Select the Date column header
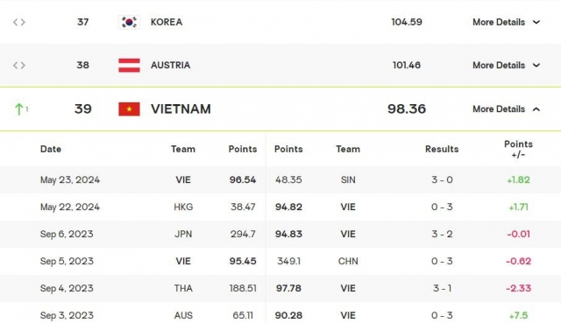Viewport: 561px width, 323px height. coord(51,149)
